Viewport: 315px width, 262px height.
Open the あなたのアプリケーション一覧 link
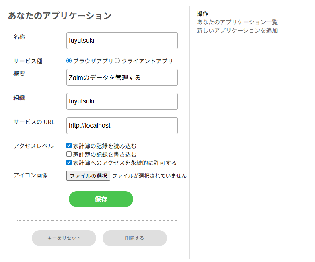click(x=237, y=22)
